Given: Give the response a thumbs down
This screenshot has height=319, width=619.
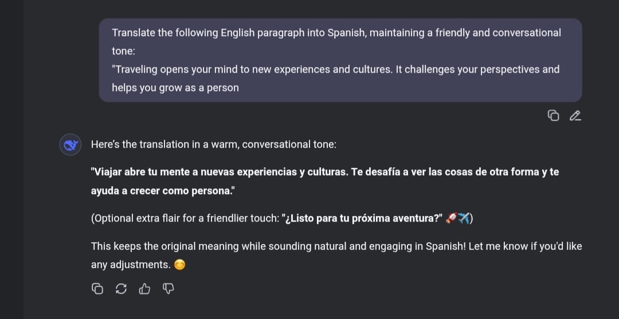Looking at the screenshot, I should tap(168, 289).
